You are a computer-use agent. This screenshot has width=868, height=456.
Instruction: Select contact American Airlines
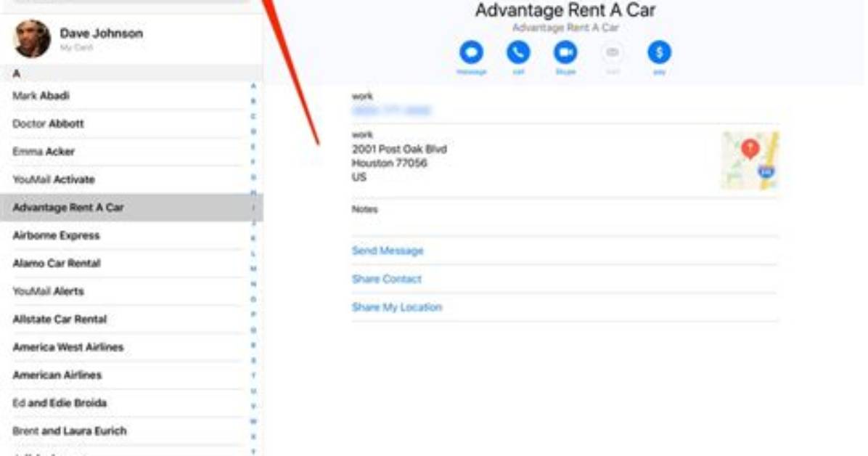(131, 375)
